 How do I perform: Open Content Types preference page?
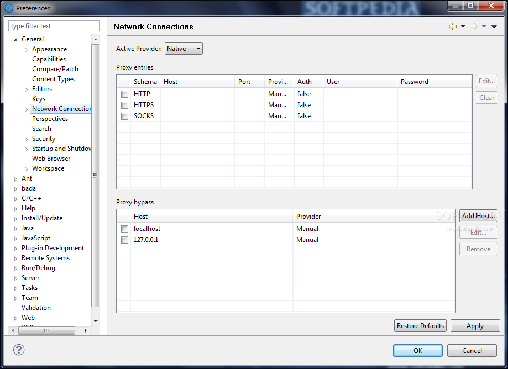[53, 79]
